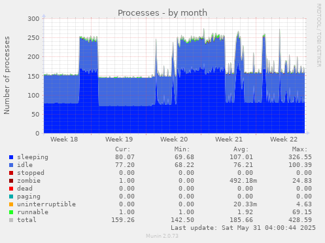
Task: Click the 'Week 20' axis label
Action: [x=174, y=140]
